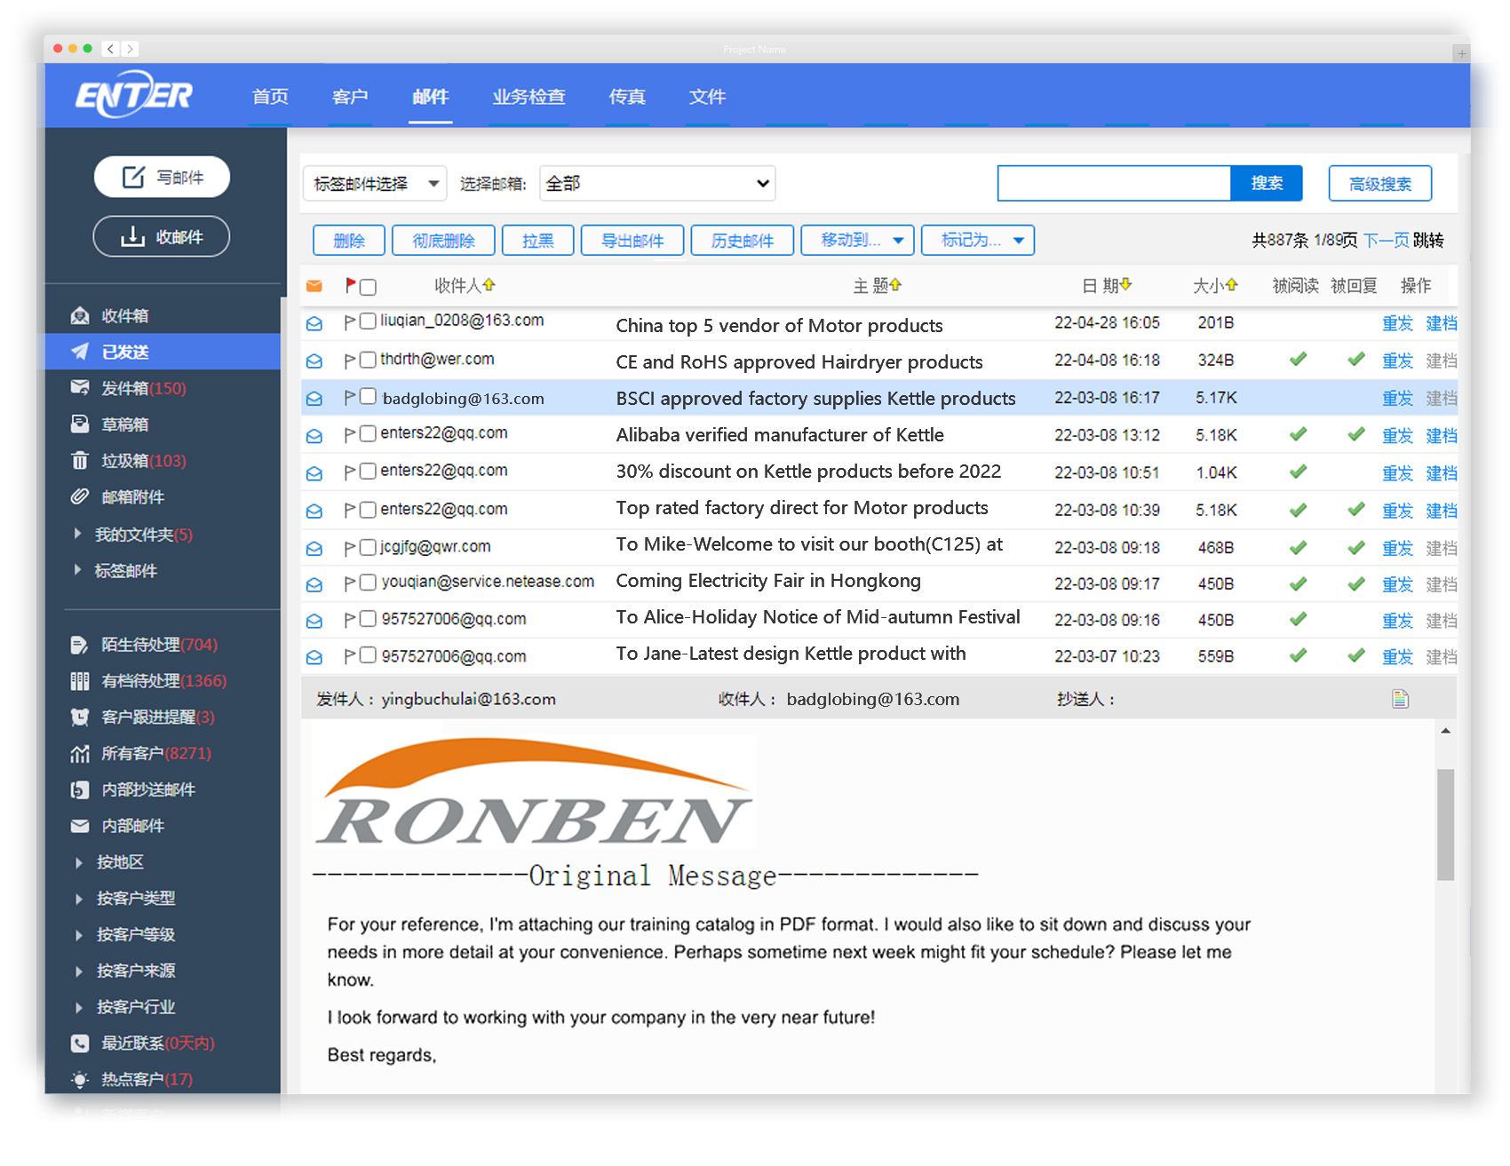The width and height of the screenshot is (1510, 1166).
Task: Expand 我的文件夹(5) tree
Action: pos(77,534)
